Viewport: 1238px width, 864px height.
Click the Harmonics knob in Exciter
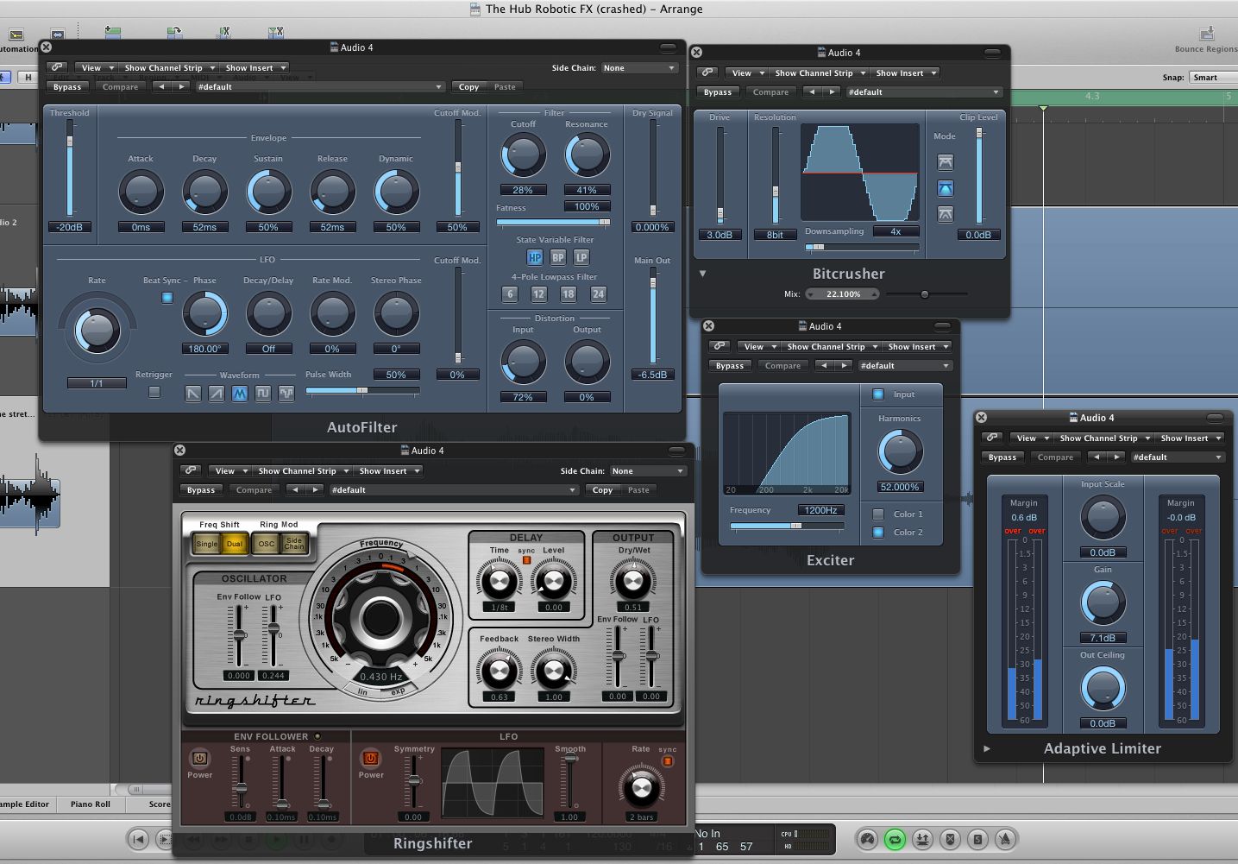pos(900,451)
